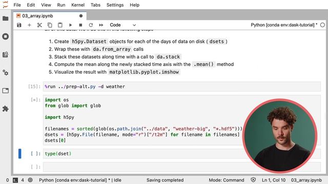The image size is (328, 184).
Task: Click the Mode: Command status entry
Action: (x=227, y=180)
